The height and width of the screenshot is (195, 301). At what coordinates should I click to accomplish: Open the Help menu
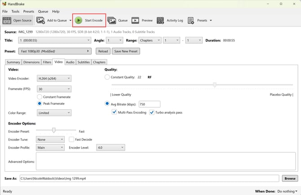pyautogui.click(x=56, y=11)
